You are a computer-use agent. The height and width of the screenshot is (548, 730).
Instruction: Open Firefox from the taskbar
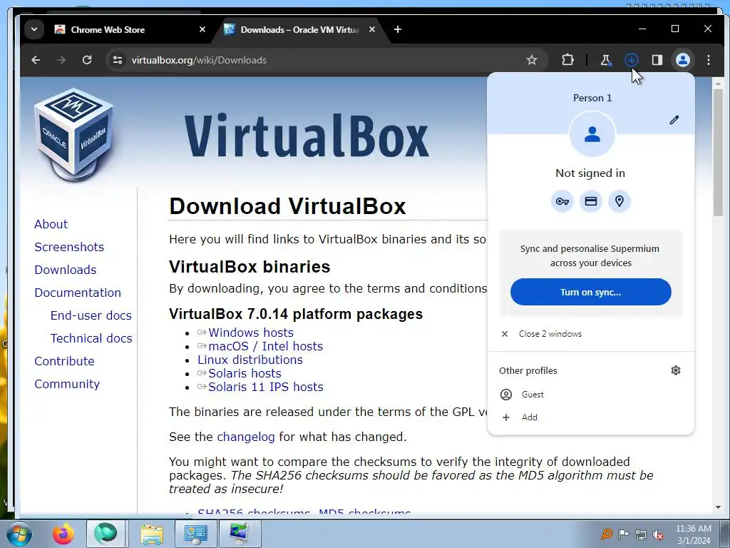click(x=63, y=534)
